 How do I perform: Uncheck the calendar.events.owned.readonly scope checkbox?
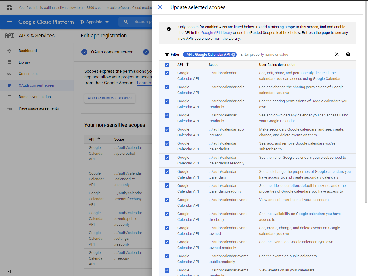point(167,242)
